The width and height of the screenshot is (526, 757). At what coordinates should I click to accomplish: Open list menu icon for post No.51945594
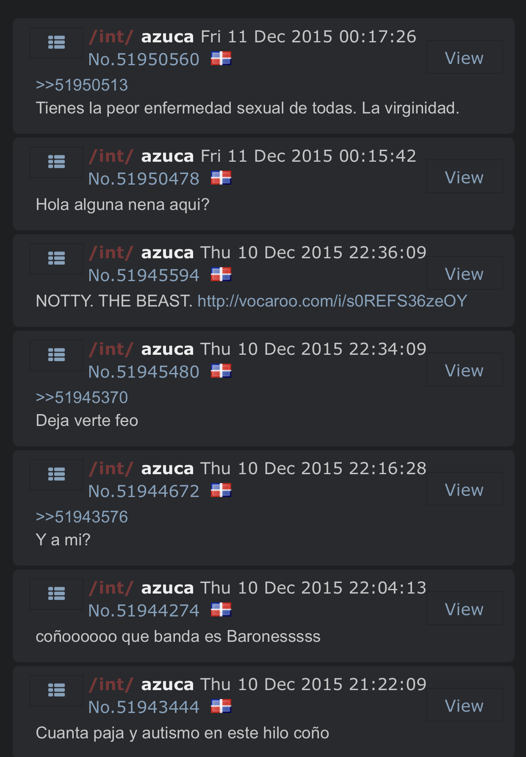[x=56, y=259]
